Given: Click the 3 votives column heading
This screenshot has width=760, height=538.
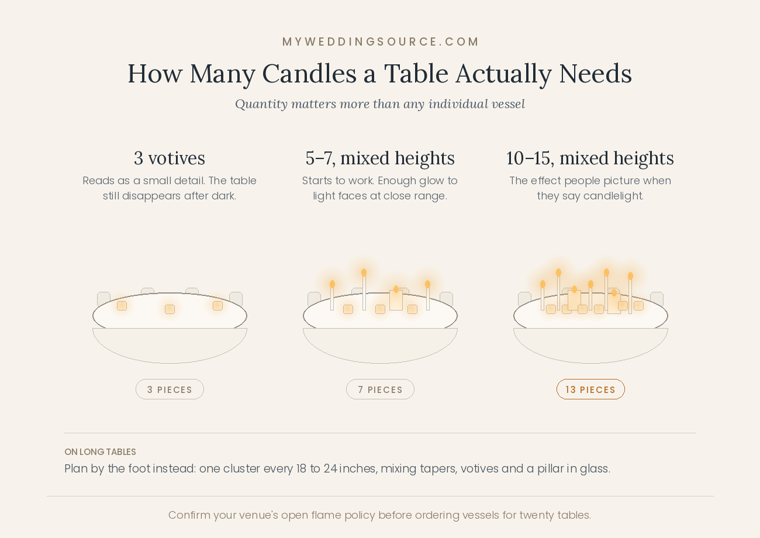Looking at the screenshot, I should tap(170, 158).
